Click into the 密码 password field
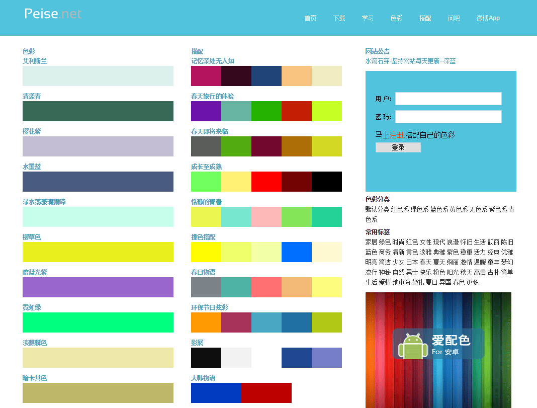The image size is (537, 408). click(448, 117)
